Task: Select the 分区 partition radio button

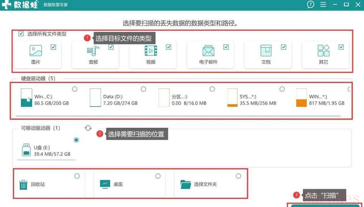Action: click(x=212, y=89)
